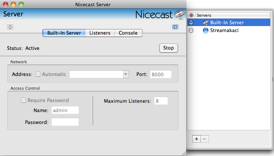Switch to the Built-In Server tab
The height and width of the screenshot is (156, 274).
(64, 33)
